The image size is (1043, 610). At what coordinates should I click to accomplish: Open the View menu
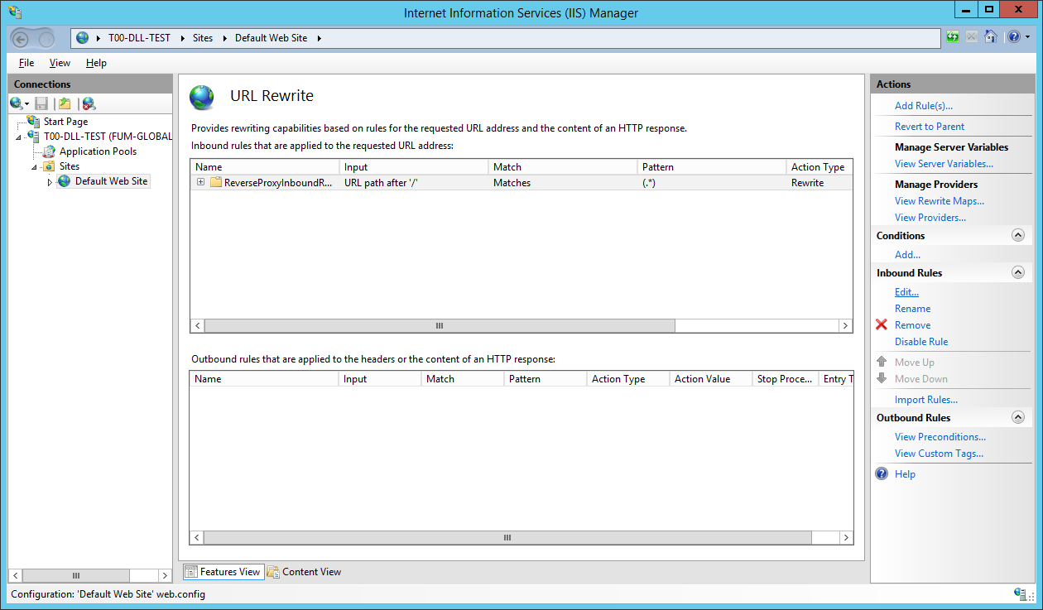tap(60, 63)
